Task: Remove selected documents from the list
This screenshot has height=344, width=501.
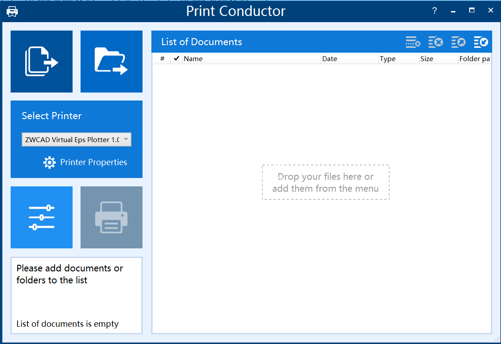Action: click(413, 42)
